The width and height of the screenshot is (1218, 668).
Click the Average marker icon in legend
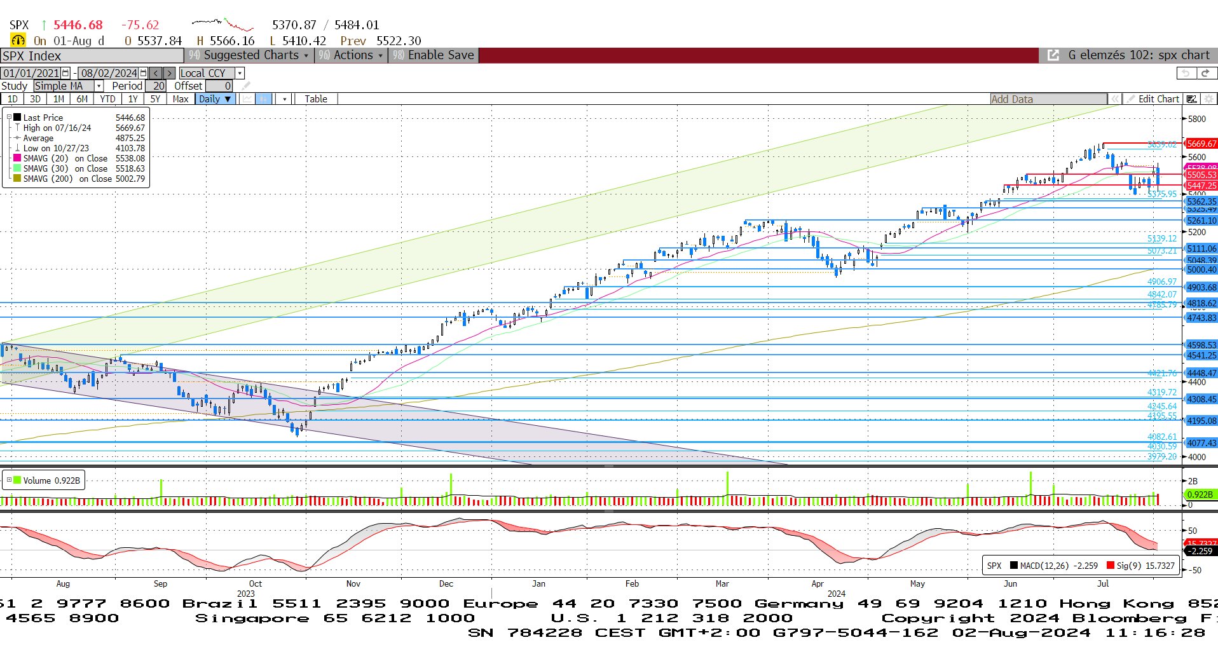pyautogui.click(x=18, y=138)
